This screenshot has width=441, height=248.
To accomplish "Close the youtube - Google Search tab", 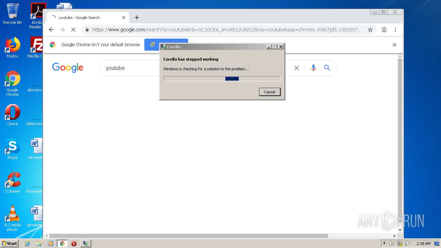I will [124, 18].
